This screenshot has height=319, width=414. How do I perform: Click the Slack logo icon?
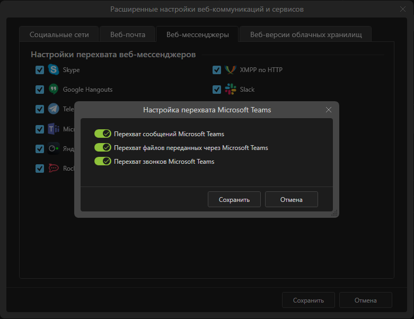[231, 89]
